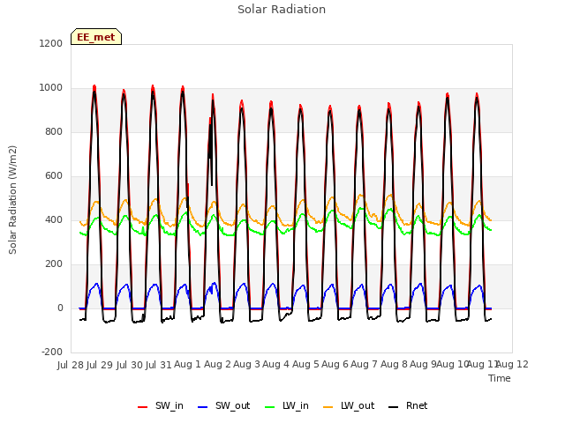The width and height of the screenshot is (565, 423).
Task: Click the SW_in legend label
Action: click(169, 405)
